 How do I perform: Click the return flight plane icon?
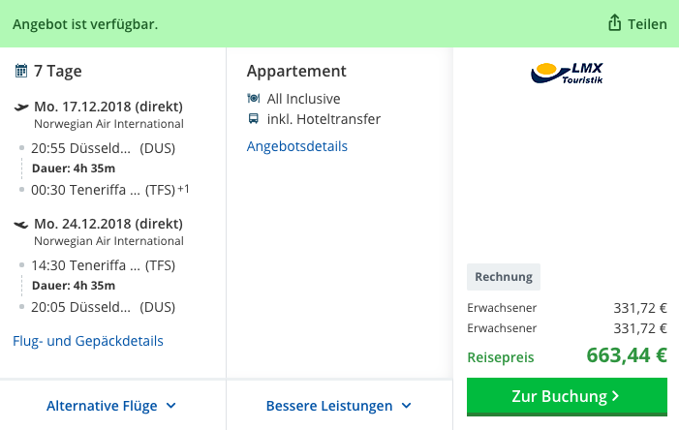pos(20,224)
